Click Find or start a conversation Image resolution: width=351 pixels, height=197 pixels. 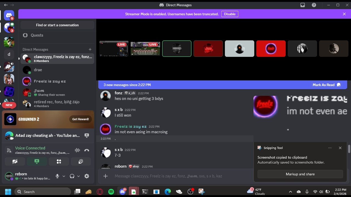pyautogui.click(x=57, y=25)
